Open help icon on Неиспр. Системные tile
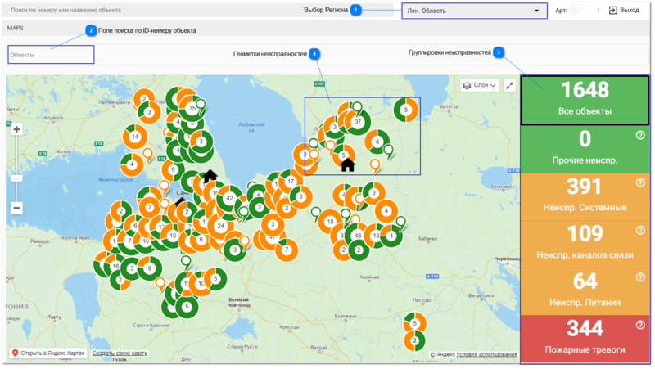This screenshot has width=655, height=369. (x=640, y=182)
